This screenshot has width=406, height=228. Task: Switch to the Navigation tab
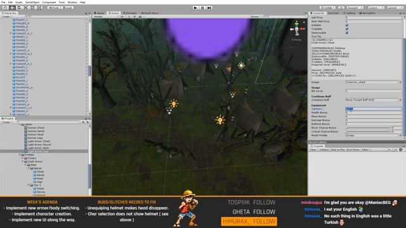pyautogui.click(x=367, y=13)
